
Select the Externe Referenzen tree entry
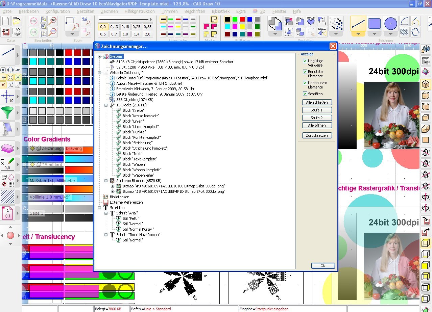(x=126, y=202)
